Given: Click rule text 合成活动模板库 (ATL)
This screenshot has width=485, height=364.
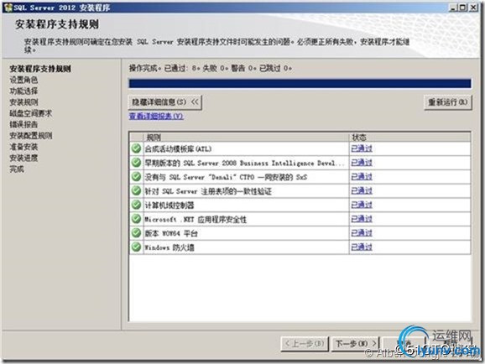Looking at the screenshot, I should click(178, 148).
